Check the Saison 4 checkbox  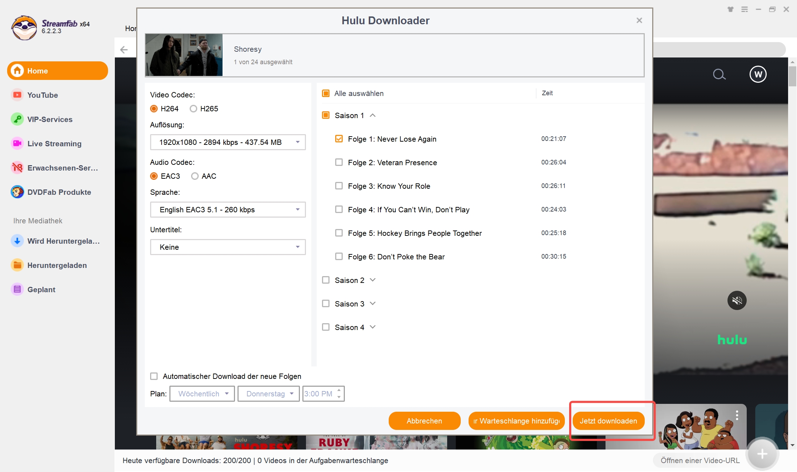click(x=326, y=327)
